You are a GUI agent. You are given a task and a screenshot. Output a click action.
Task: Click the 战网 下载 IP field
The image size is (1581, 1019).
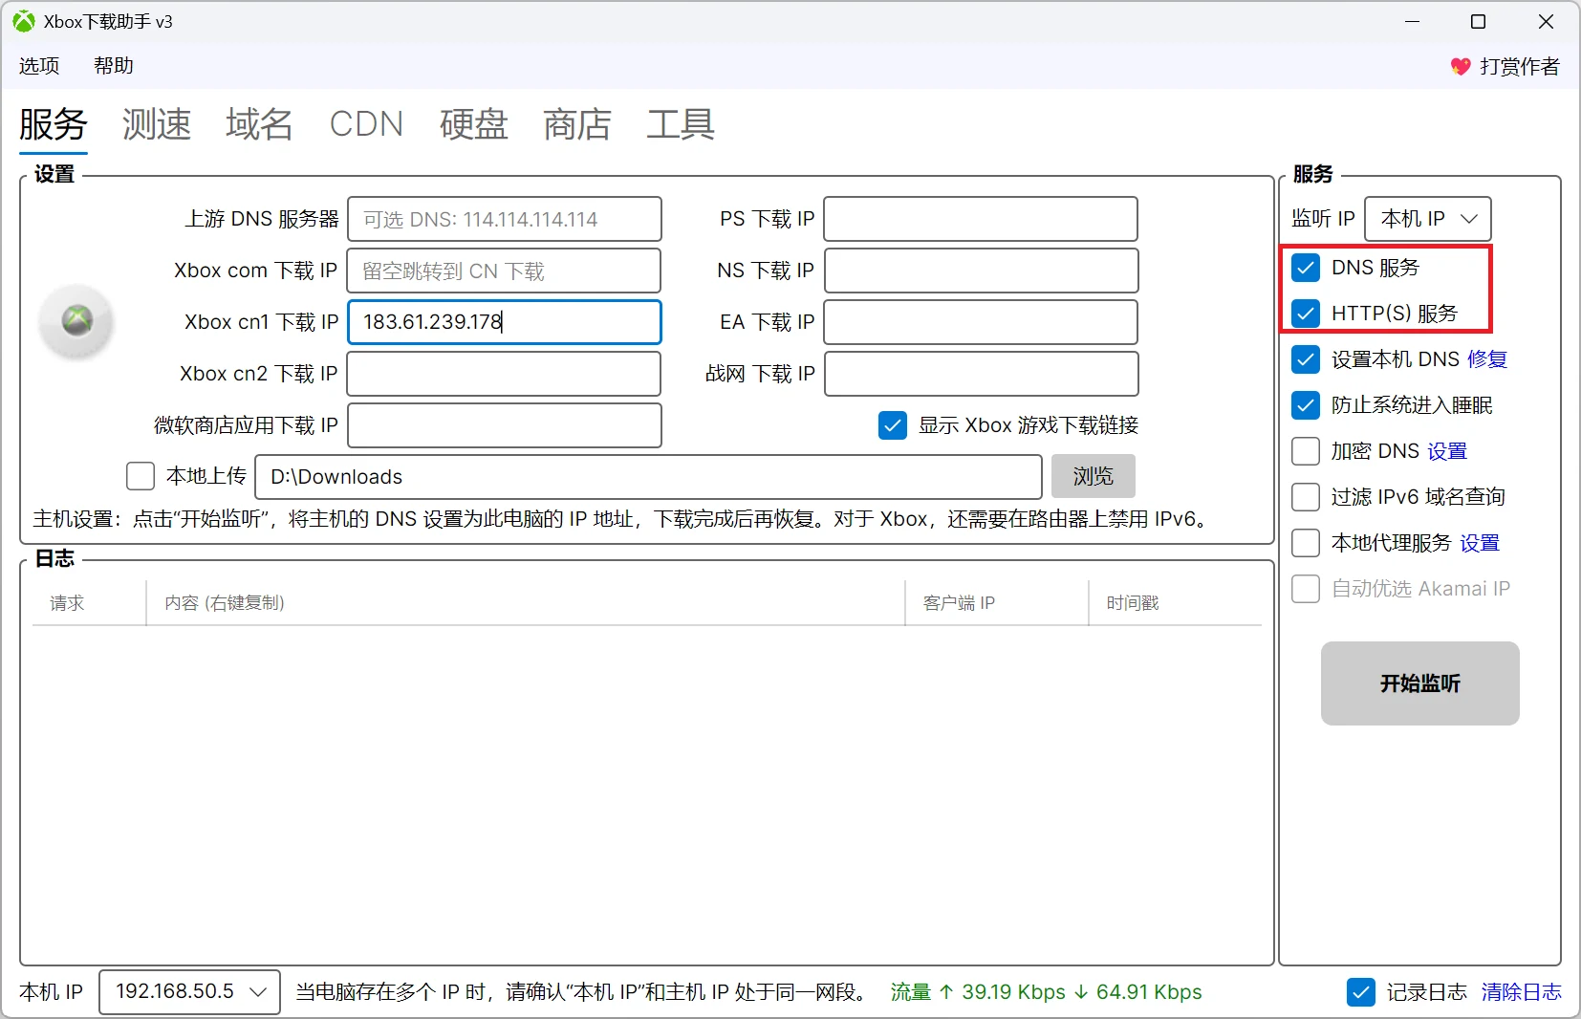(x=982, y=374)
